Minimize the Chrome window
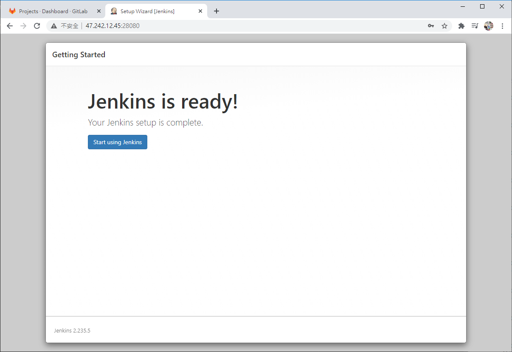This screenshot has height=352, width=512. (463, 6)
